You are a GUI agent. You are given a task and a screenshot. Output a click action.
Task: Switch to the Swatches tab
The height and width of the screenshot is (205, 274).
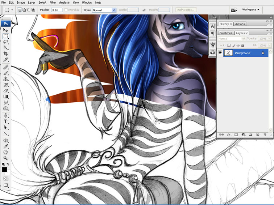[225, 33]
